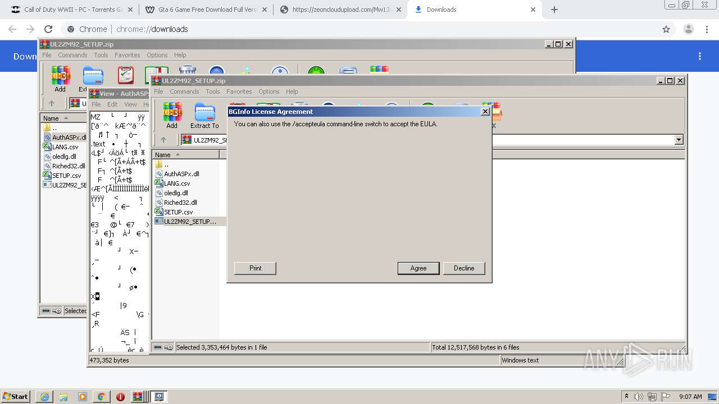Click the Print button in the license dialog

click(255, 268)
